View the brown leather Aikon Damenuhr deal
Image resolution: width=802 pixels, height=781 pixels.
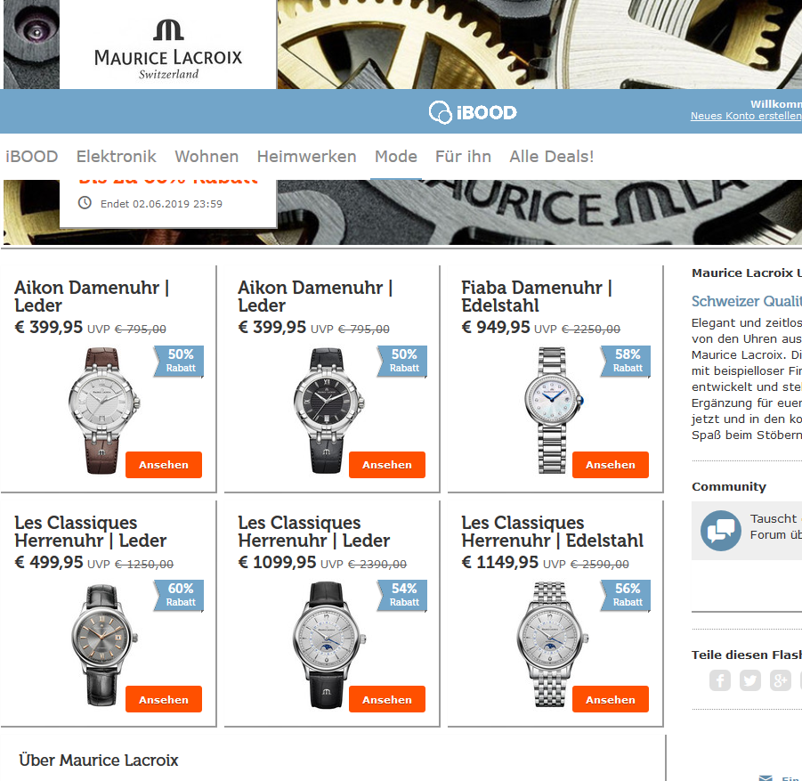pyautogui.click(x=164, y=465)
